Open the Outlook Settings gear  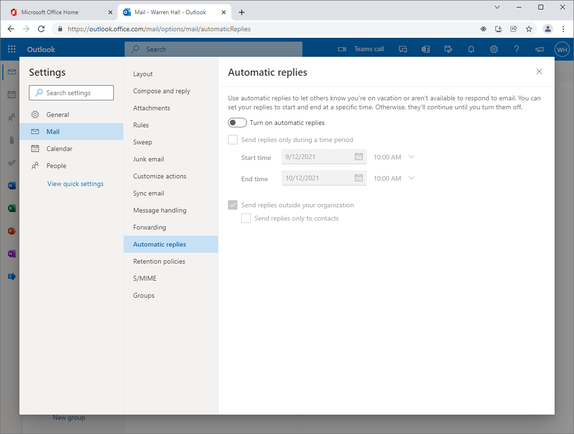click(x=494, y=49)
